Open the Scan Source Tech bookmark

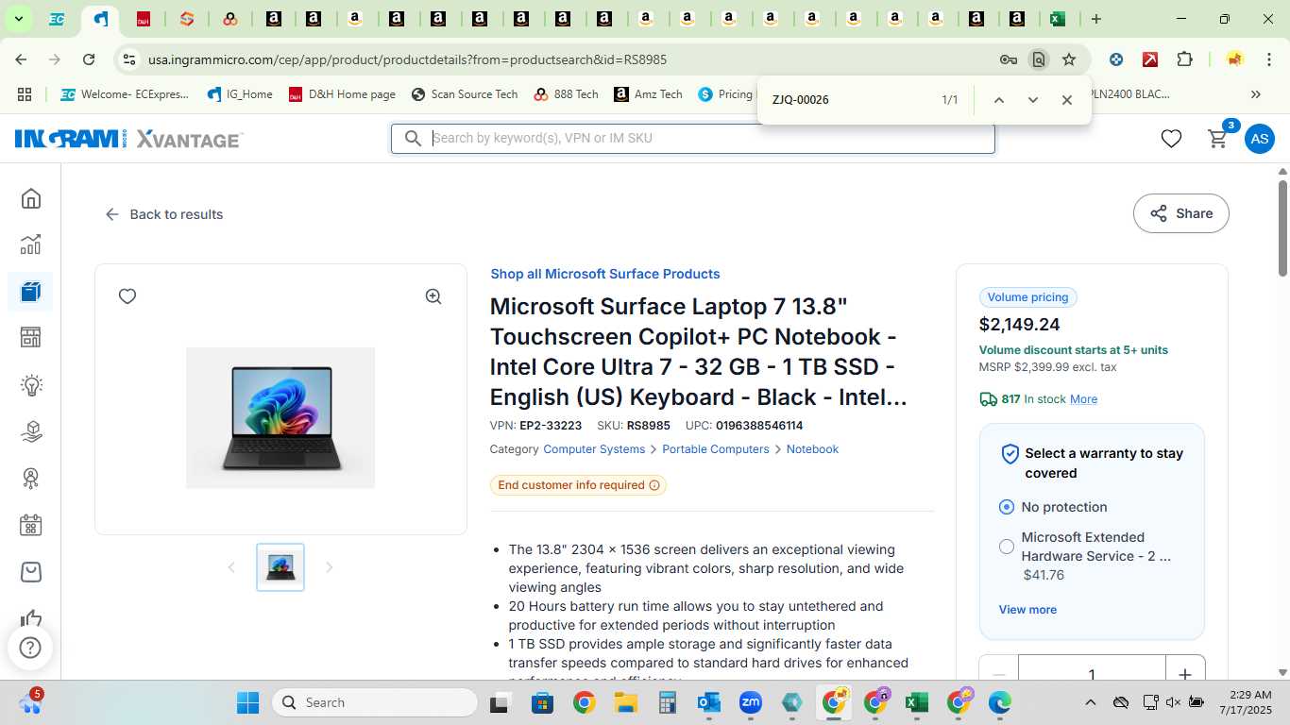point(464,94)
